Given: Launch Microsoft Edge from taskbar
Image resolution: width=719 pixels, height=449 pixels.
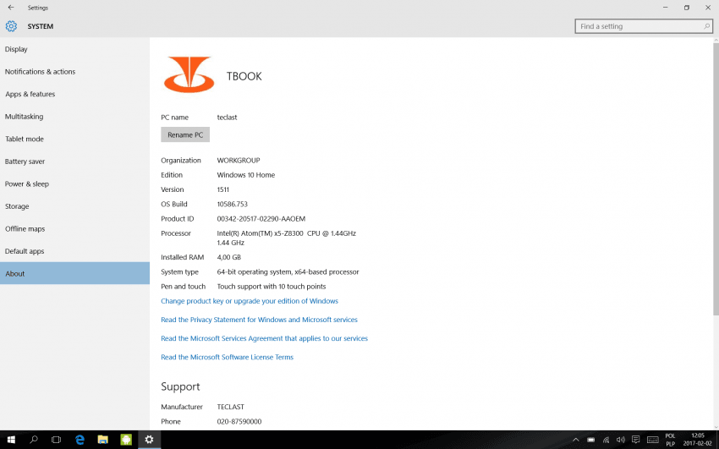Looking at the screenshot, I should coord(80,440).
